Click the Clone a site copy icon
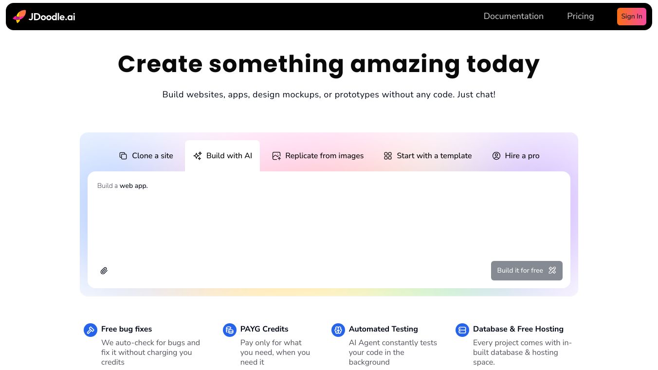The width and height of the screenshot is (658, 370). (123, 155)
